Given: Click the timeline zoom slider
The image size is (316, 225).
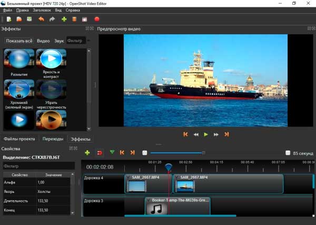Looking at the screenshot, I should [x=203, y=153].
